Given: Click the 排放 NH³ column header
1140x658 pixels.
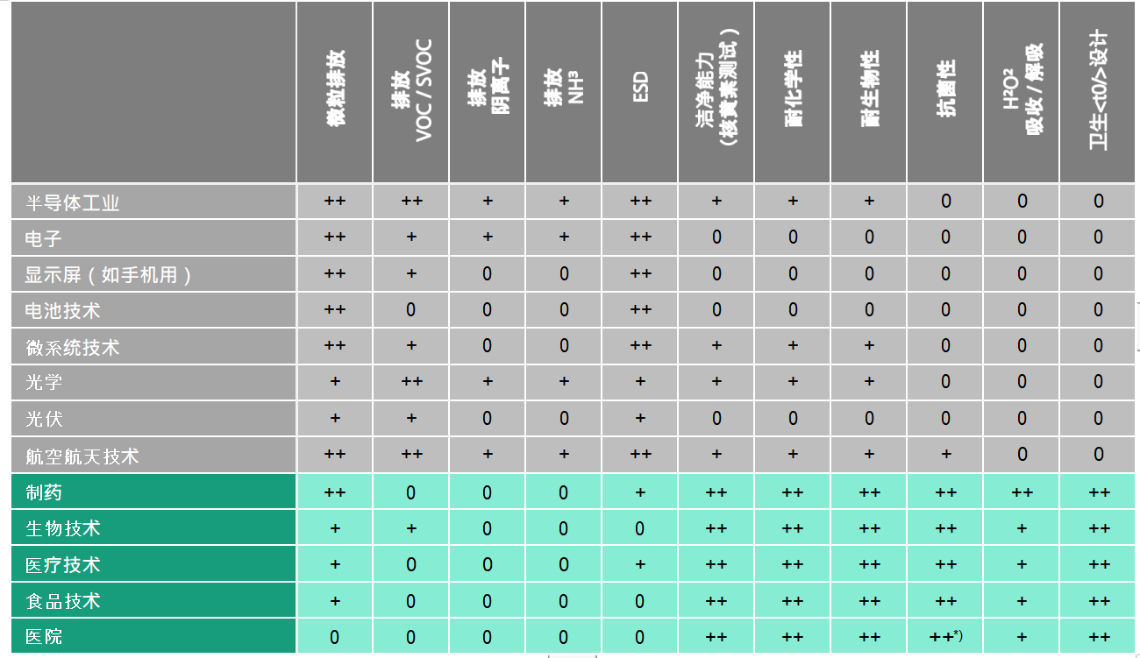Looking at the screenshot, I should click(x=563, y=92).
